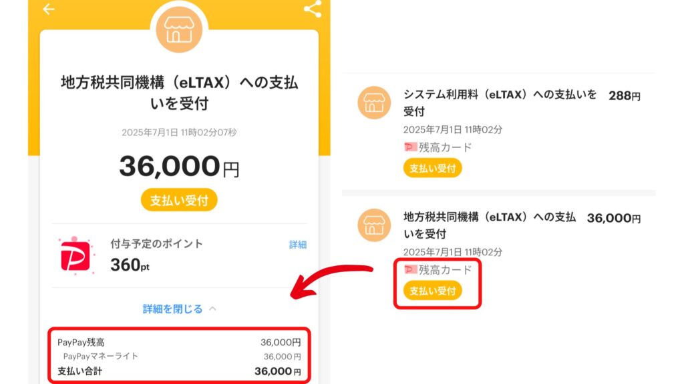Open the 詳細 link for points

point(298,245)
